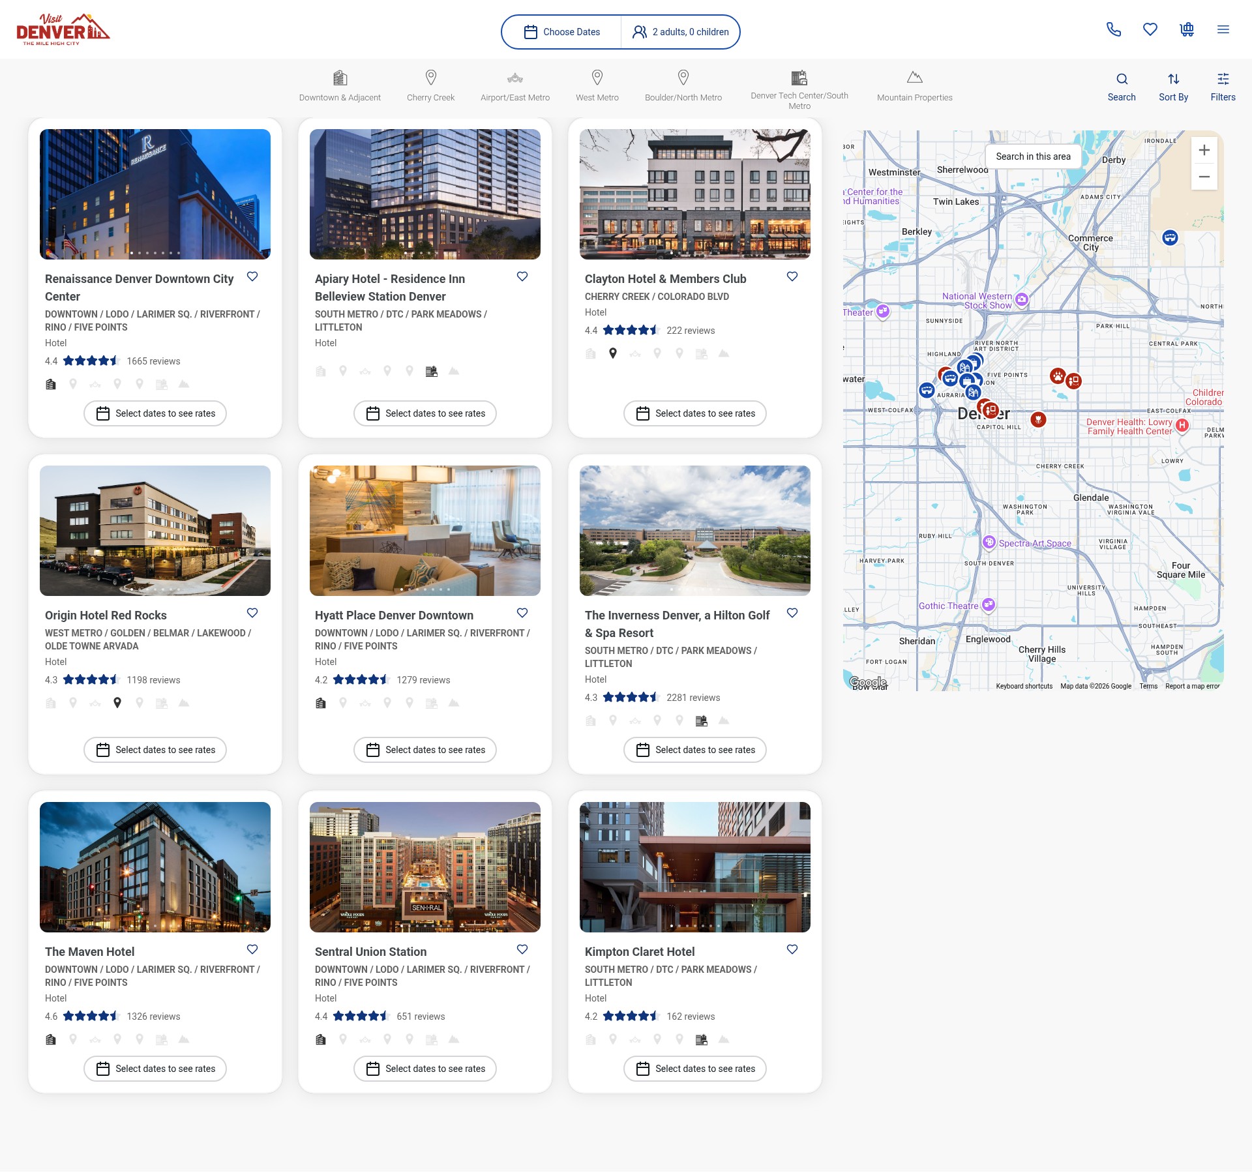This screenshot has width=1252, height=1173.
Task: Favorite Clayton Hotel & Members Club
Action: click(x=792, y=276)
